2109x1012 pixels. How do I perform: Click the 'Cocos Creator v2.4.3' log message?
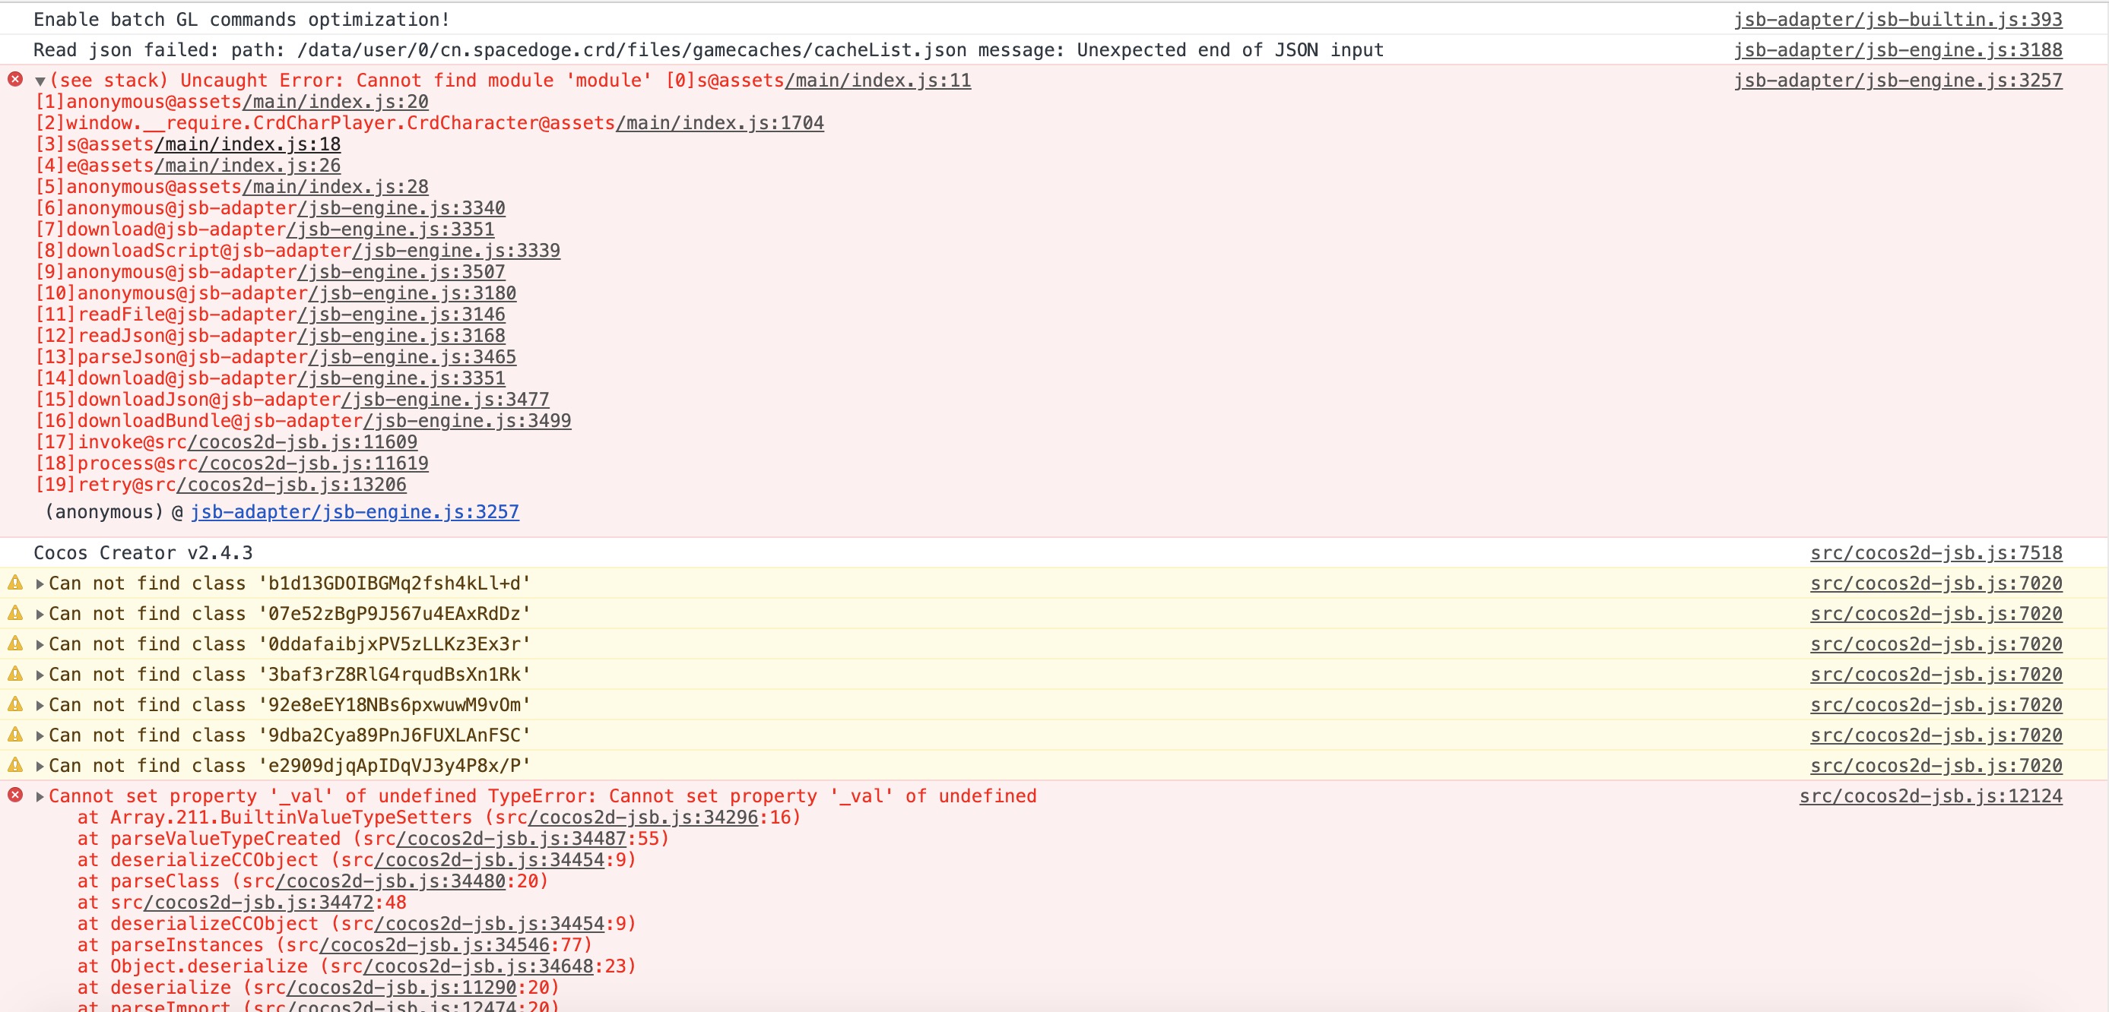tap(143, 552)
